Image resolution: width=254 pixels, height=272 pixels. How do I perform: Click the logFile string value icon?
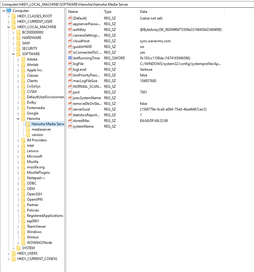pyautogui.click(x=70, y=64)
